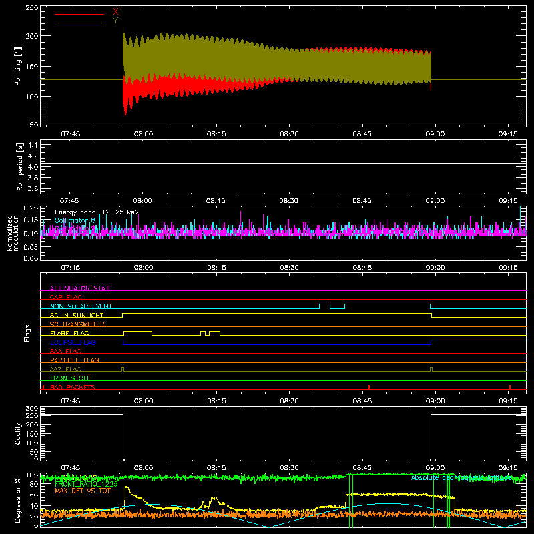Click the NON_SOLAR_EVENT flag label
The width and height of the screenshot is (534, 534).
coord(81,306)
